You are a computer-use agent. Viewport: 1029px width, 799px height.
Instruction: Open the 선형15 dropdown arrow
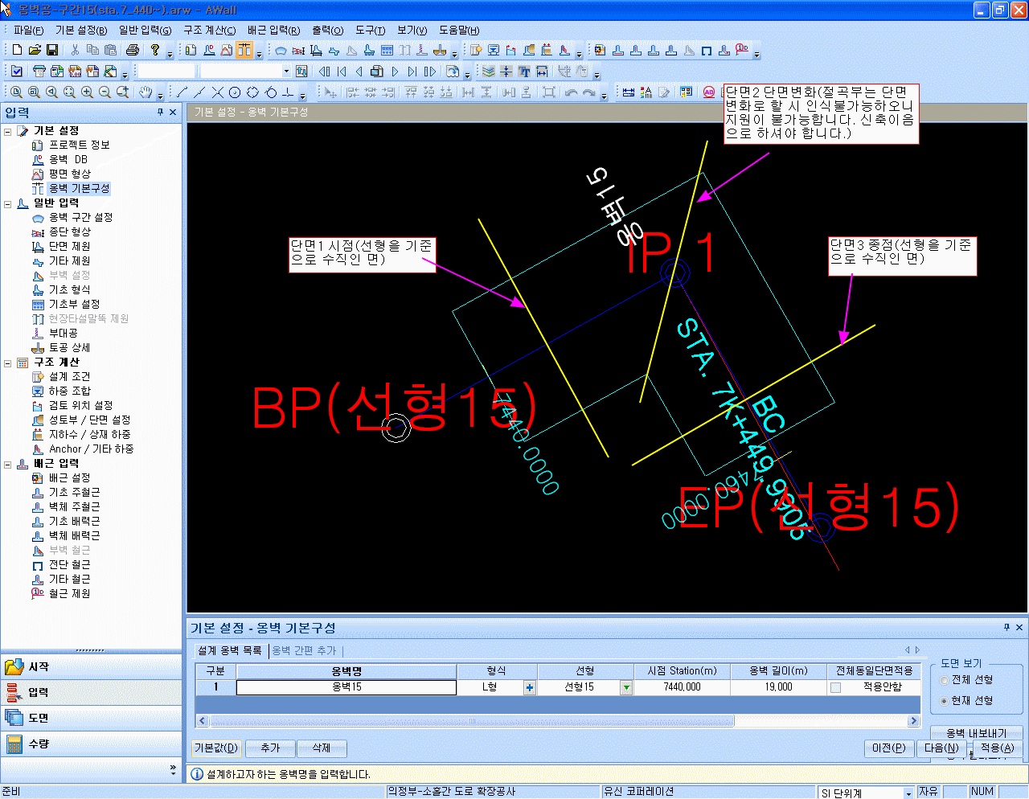[625, 687]
